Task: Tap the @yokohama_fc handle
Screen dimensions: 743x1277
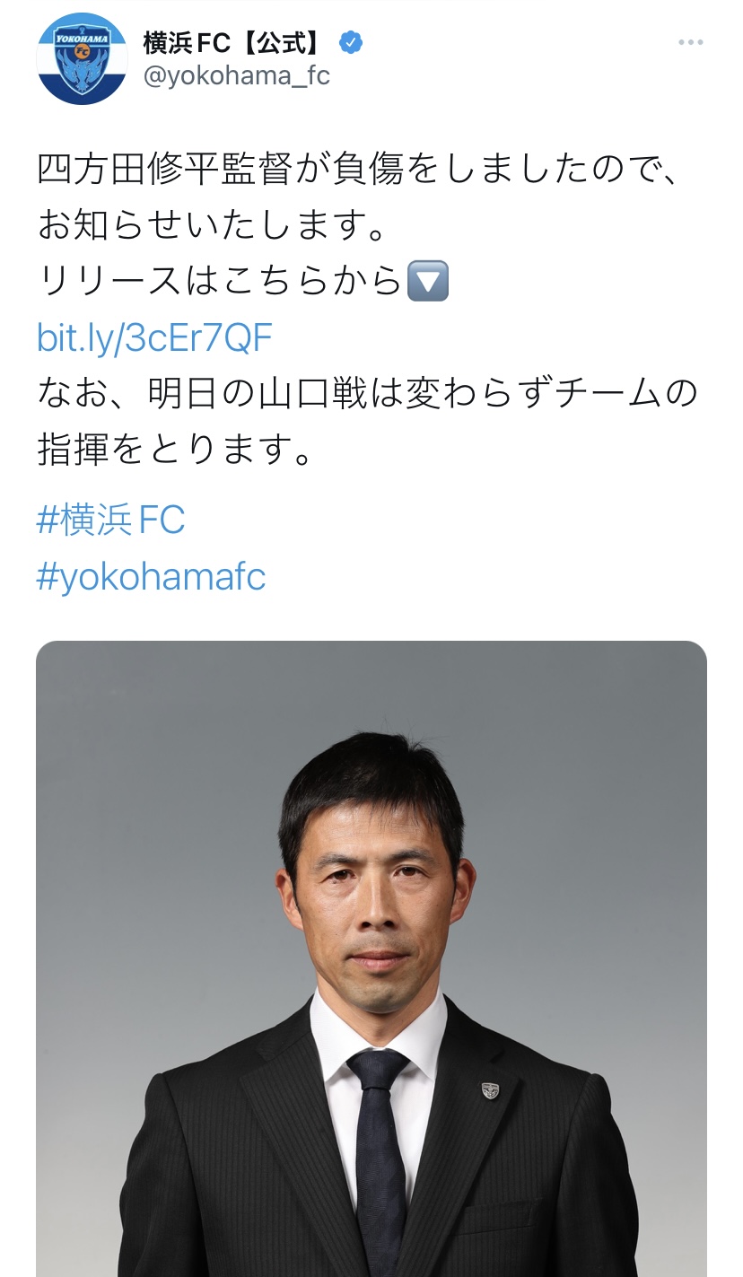Action: pyautogui.click(x=237, y=76)
